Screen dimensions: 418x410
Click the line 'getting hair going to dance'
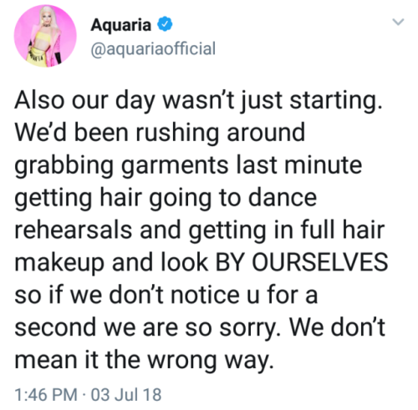(166, 198)
